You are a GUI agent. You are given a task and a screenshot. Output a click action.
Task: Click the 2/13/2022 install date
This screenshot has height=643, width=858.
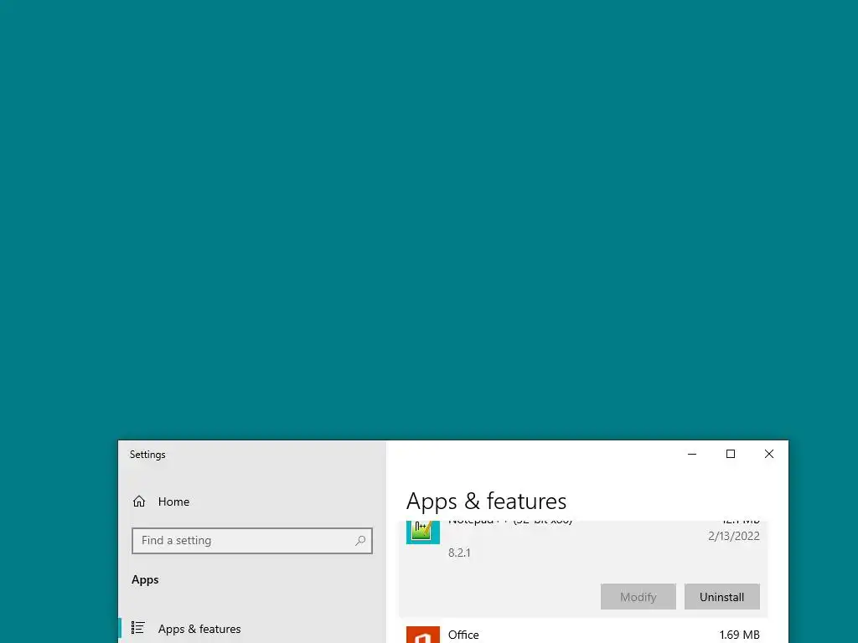[x=734, y=536]
